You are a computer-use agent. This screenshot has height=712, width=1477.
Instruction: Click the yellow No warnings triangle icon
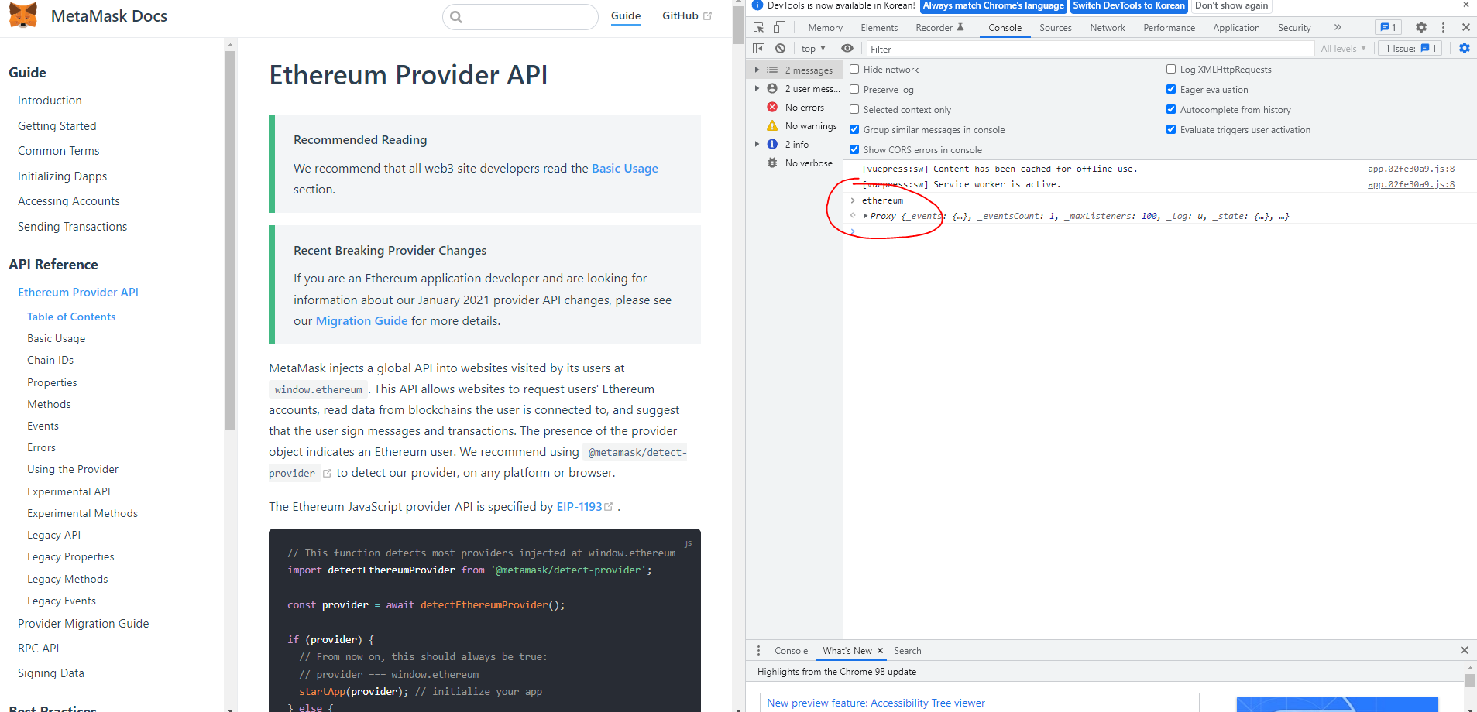(x=772, y=125)
